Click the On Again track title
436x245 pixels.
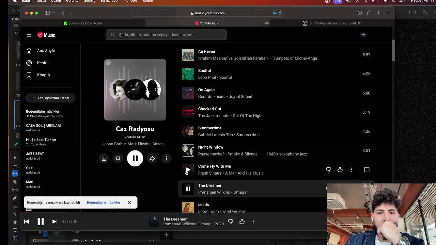pyautogui.click(x=206, y=90)
